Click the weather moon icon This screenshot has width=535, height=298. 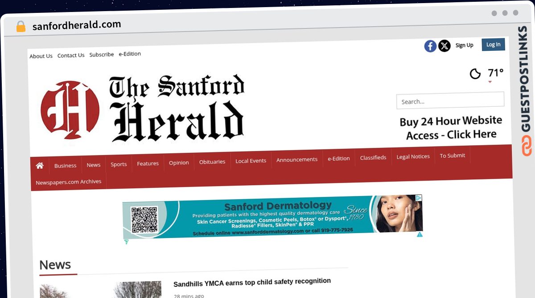(x=476, y=74)
